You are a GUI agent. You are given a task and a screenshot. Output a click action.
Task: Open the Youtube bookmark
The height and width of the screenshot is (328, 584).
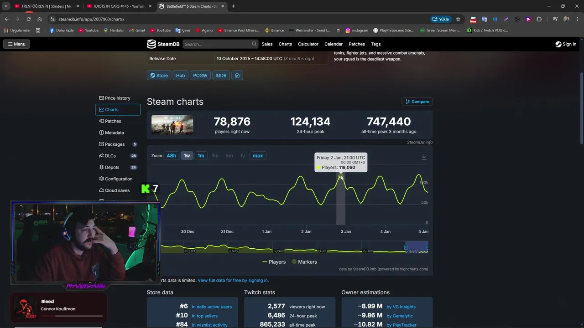[x=89, y=31]
